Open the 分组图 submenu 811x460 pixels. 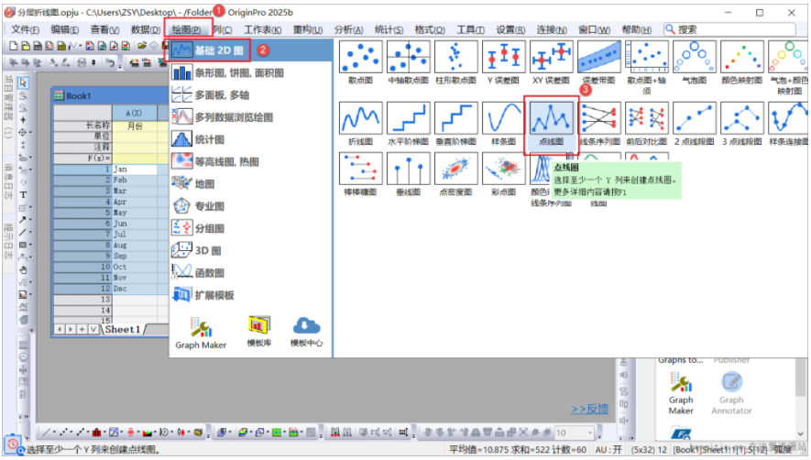click(251, 228)
